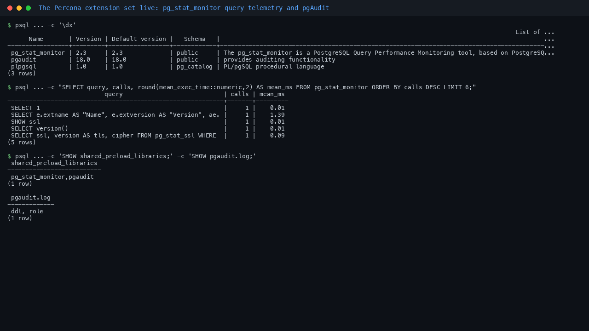Screen dimensions: 589x331
Task: Click 'provides auditing functionality' description
Action: (x=279, y=60)
